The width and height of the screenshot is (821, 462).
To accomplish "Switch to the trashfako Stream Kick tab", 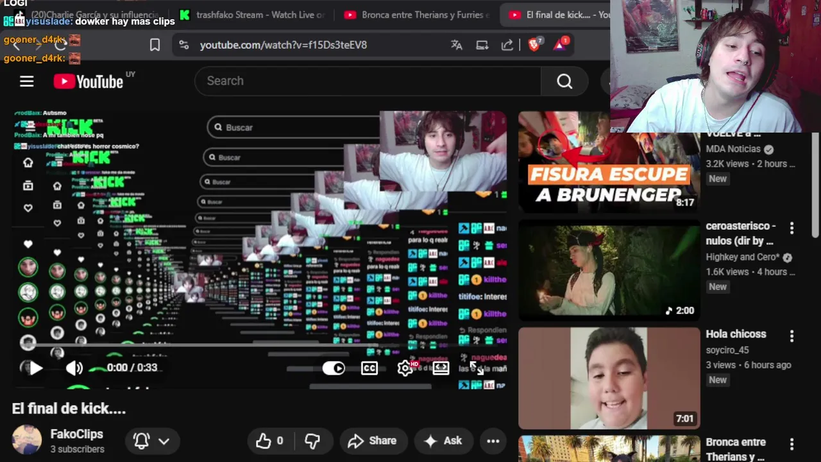I will tap(253, 15).
